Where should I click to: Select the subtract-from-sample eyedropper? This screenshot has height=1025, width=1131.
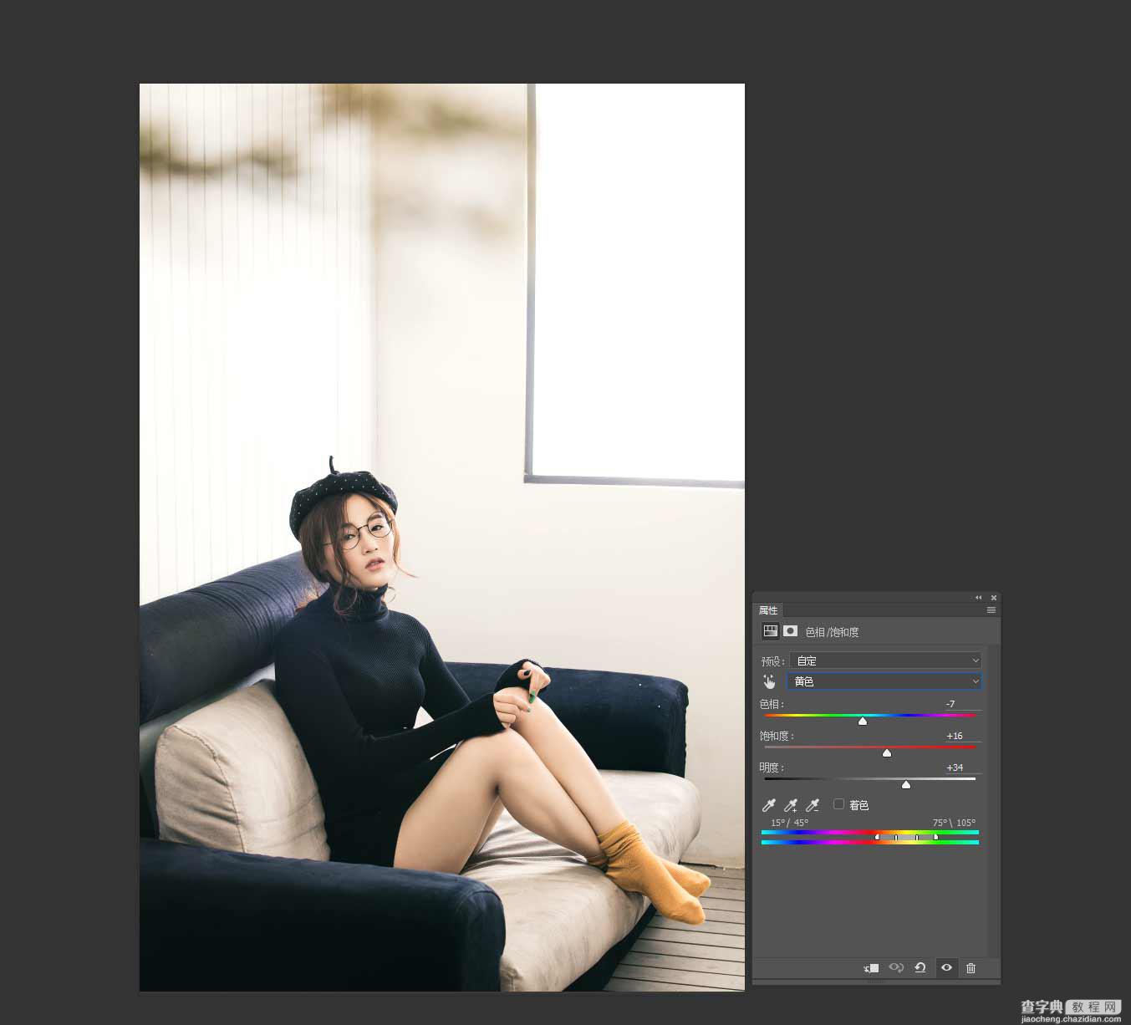(813, 805)
